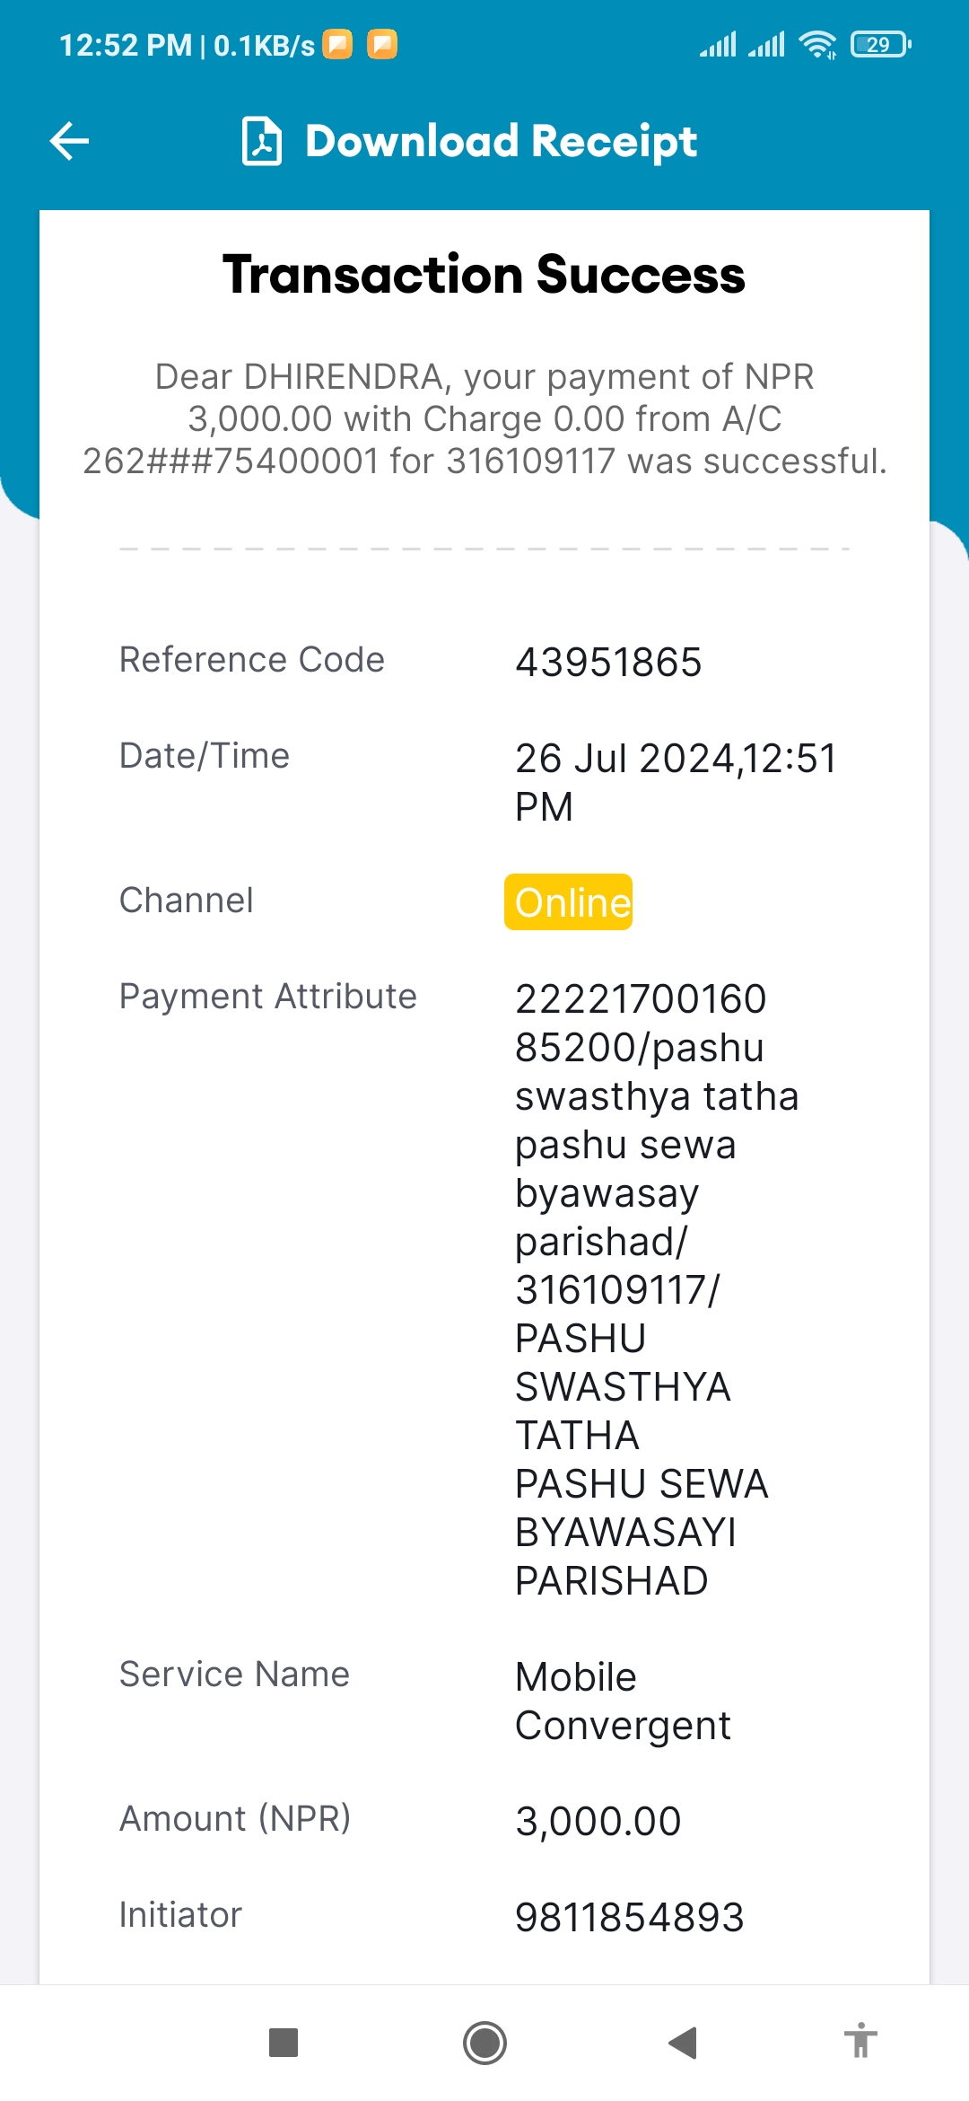Viewport: 969px width, 2101px height.
Task: Select reference code 43951865
Action: (608, 663)
